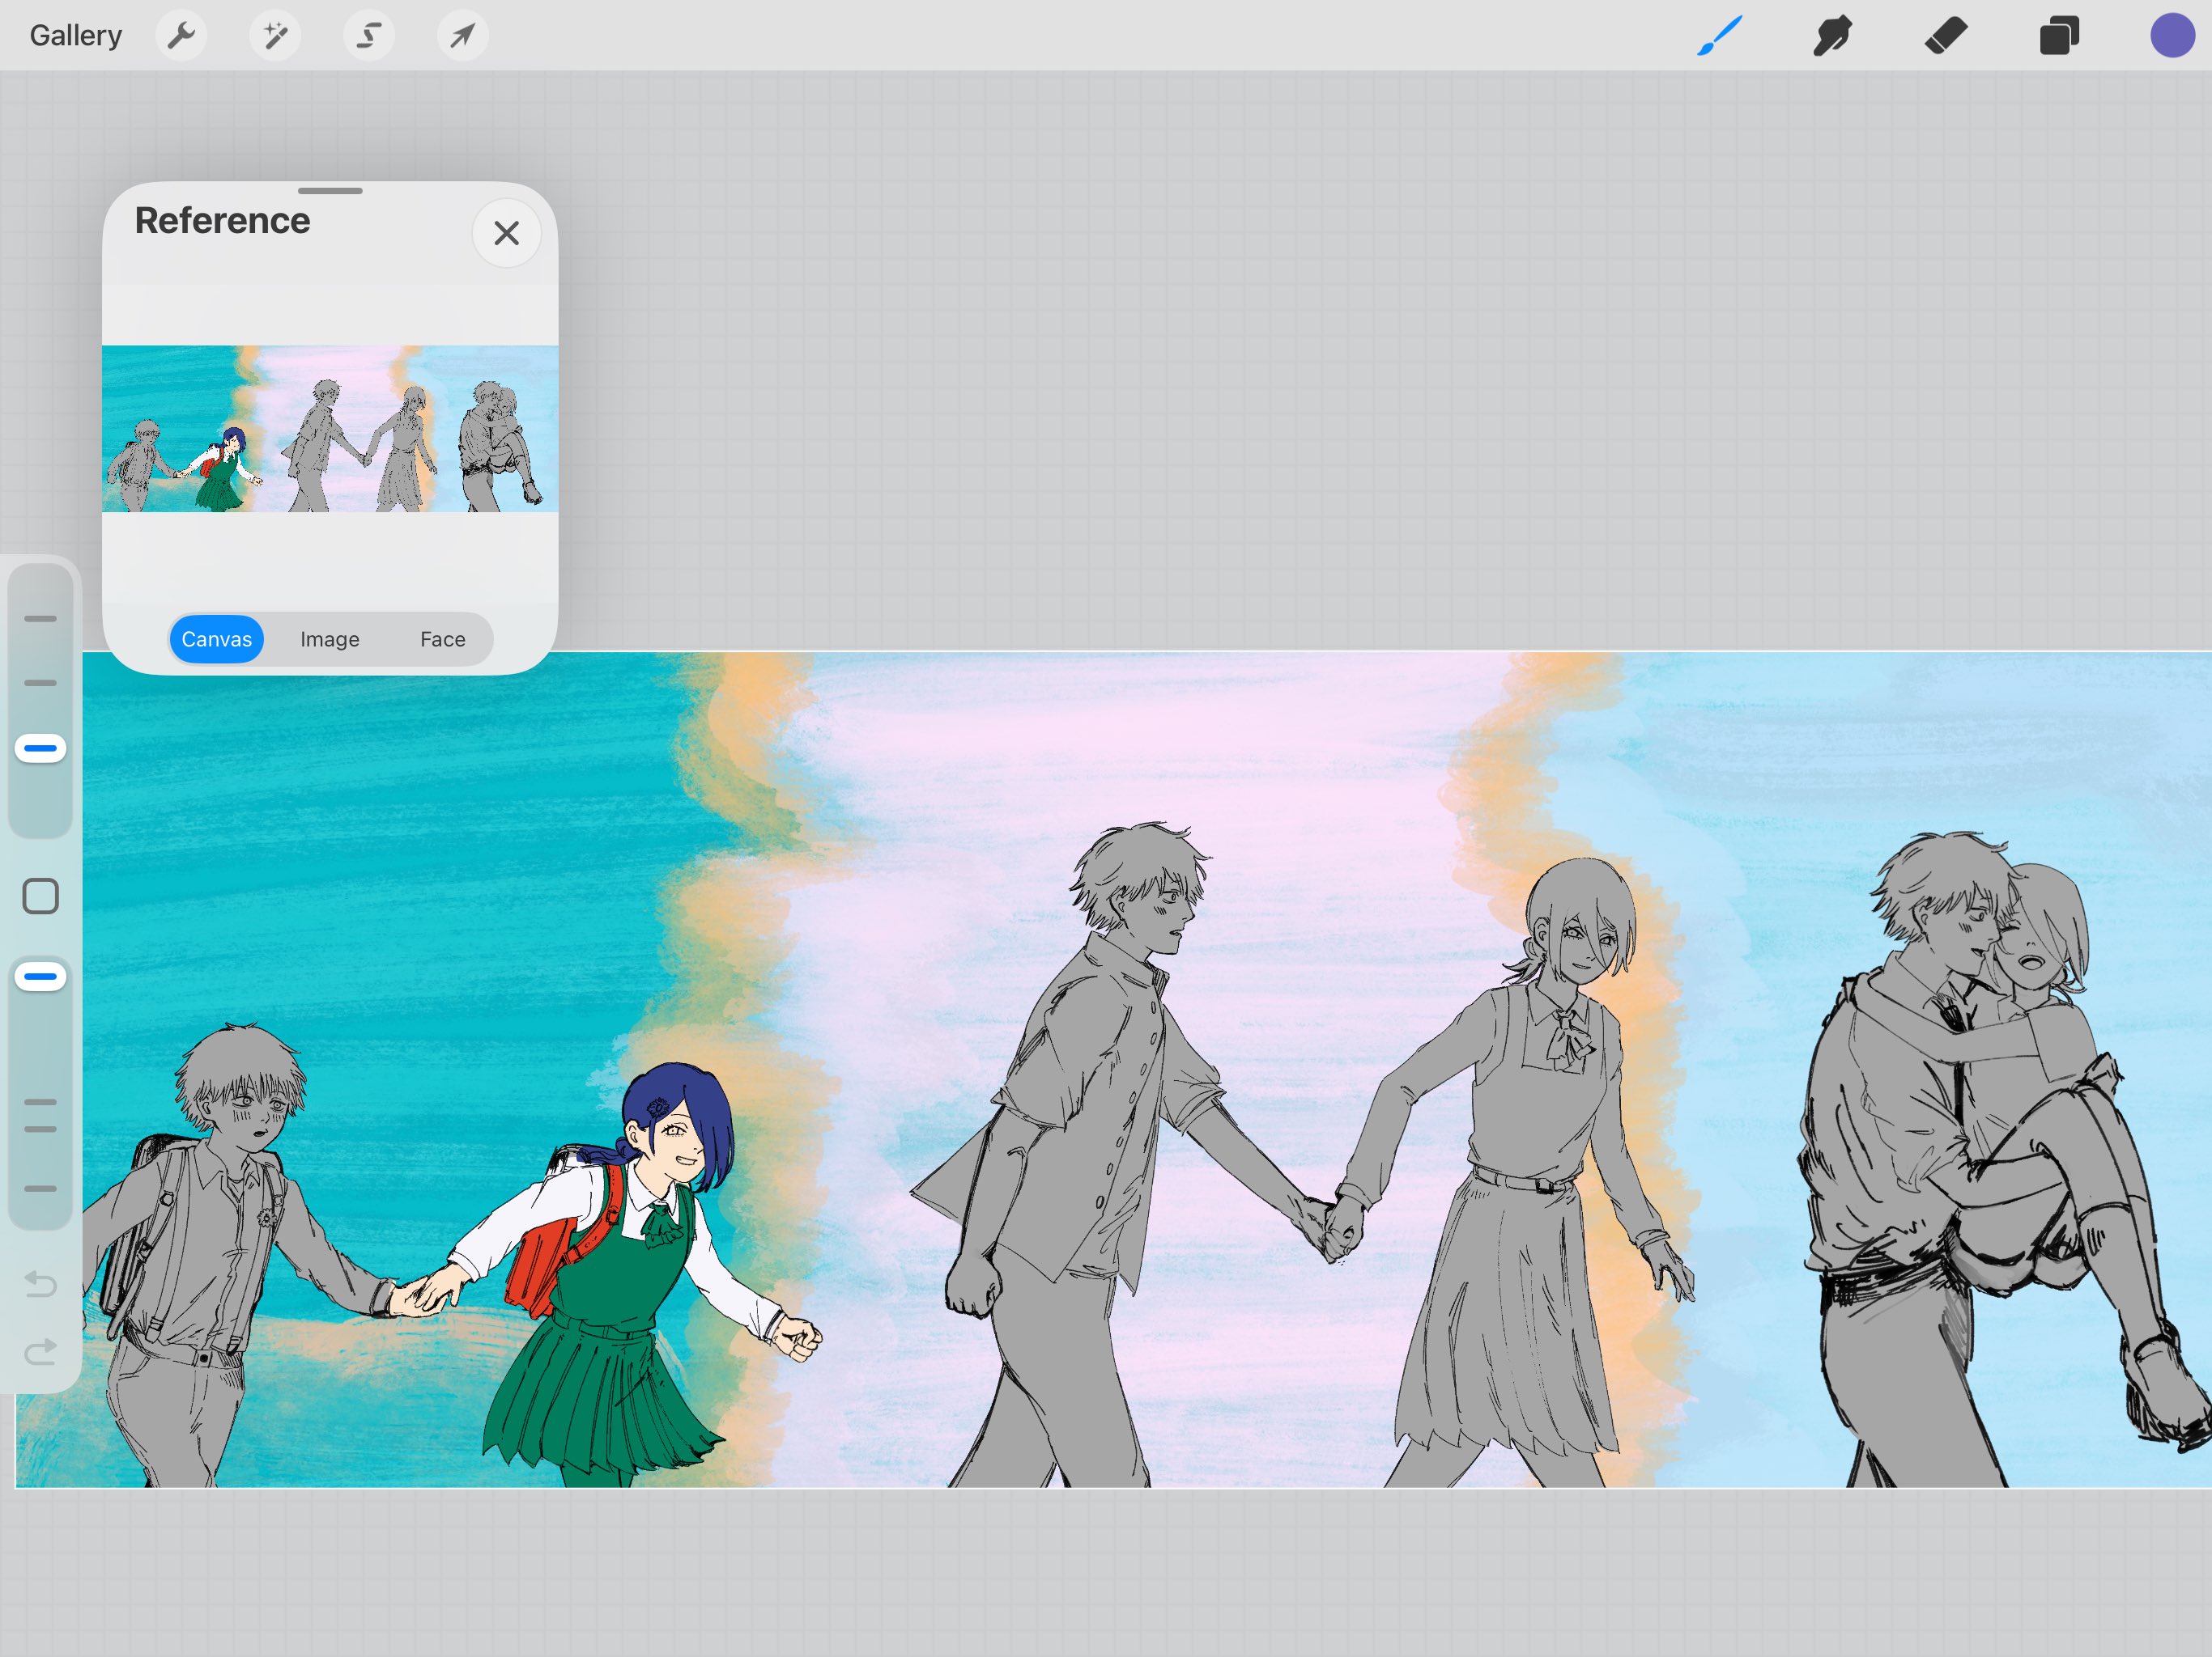This screenshot has width=2212, height=1657.
Task: Undo the last action with sidebar arrow
Action: (x=41, y=1283)
